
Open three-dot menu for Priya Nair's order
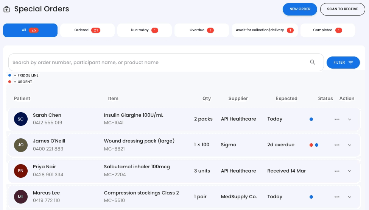click(337, 171)
